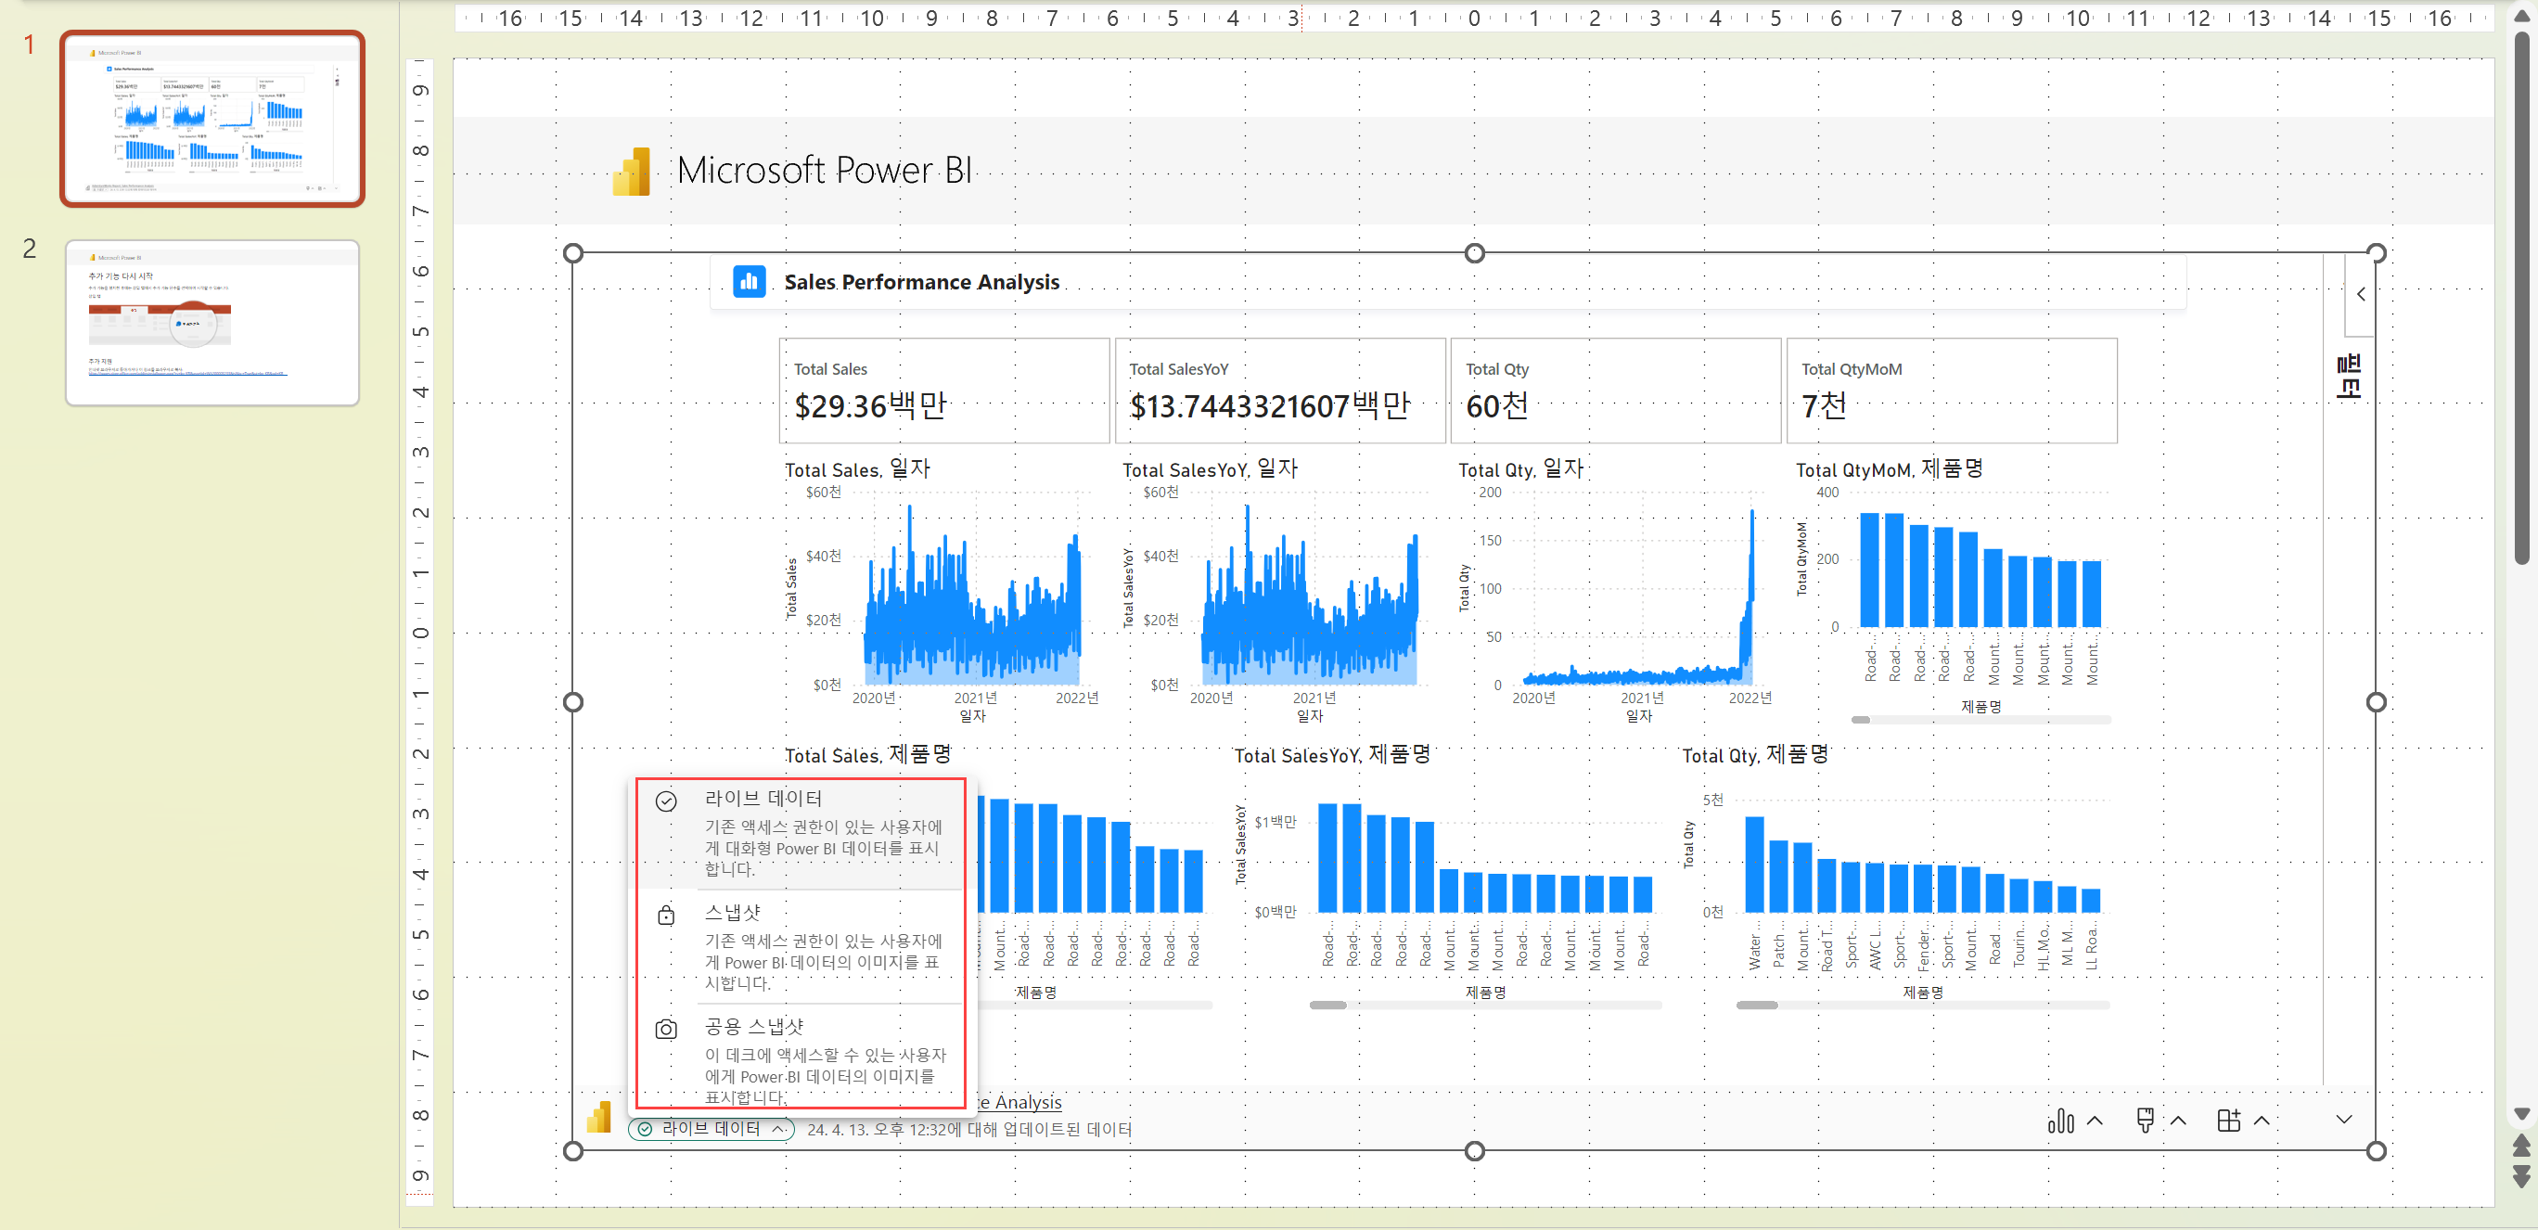This screenshot has width=2538, height=1230.
Task: Click the lock icon beside 스냅샷
Action: tap(666, 916)
